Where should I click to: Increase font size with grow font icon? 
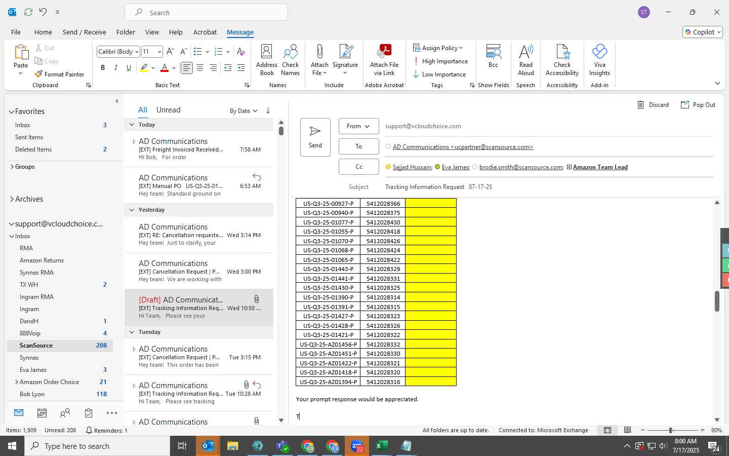pos(170,52)
